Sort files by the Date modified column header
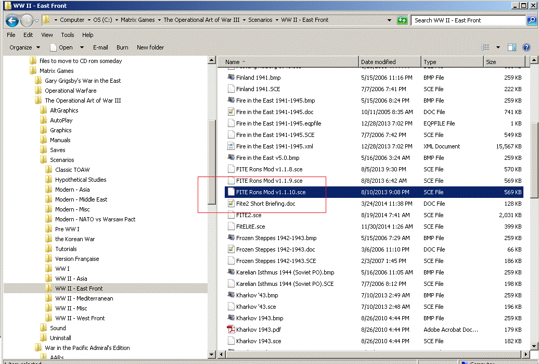Viewport: 539px width, 364px height. click(390, 62)
